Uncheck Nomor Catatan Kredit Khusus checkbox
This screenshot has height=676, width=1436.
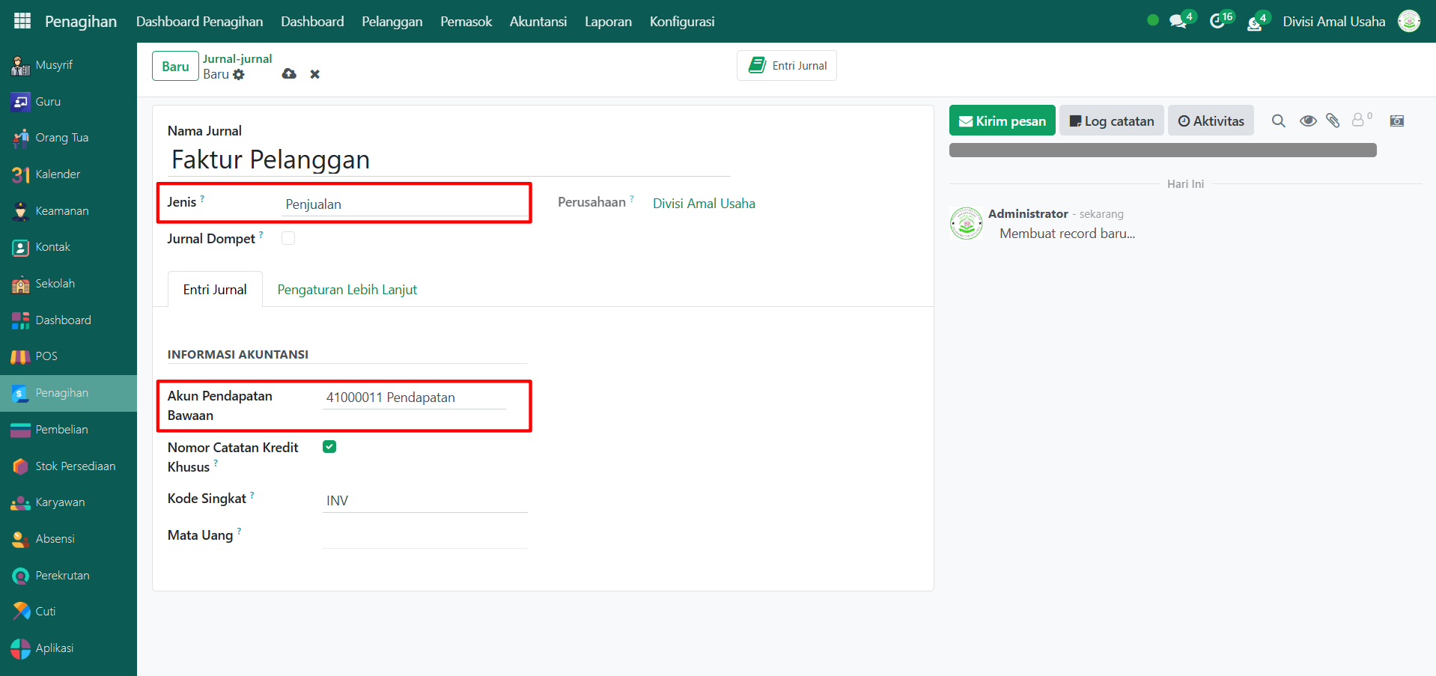pyautogui.click(x=329, y=447)
